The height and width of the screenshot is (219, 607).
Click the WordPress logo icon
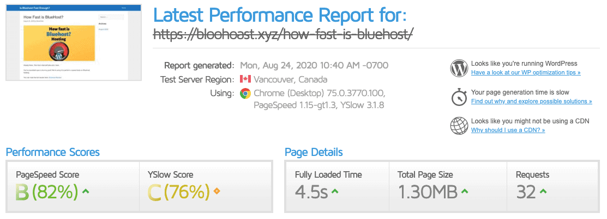pos(459,68)
